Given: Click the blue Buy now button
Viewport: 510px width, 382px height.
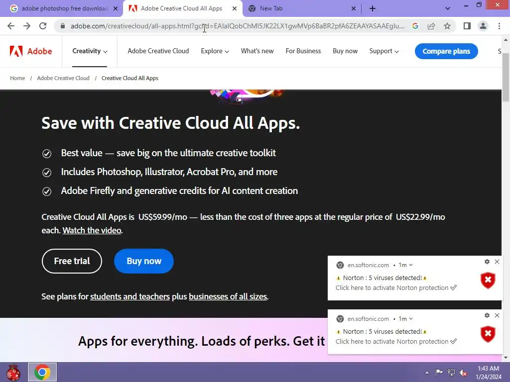Looking at the screenshot, I should (x=144, y=261).
